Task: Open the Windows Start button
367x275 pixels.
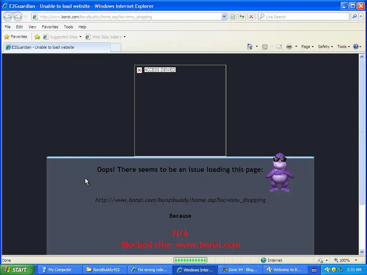Action: click(17, 270)
